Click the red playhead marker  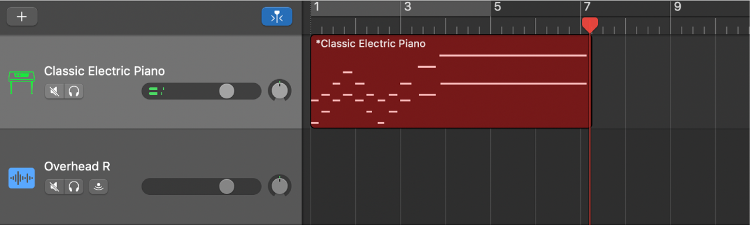pos(590,25)
